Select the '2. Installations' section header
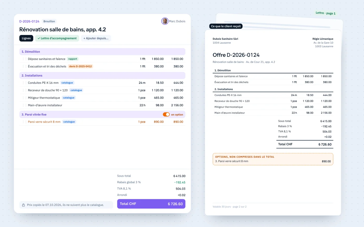Image resolution: width=364 pixels, height=227 pixels. [102, 75]
